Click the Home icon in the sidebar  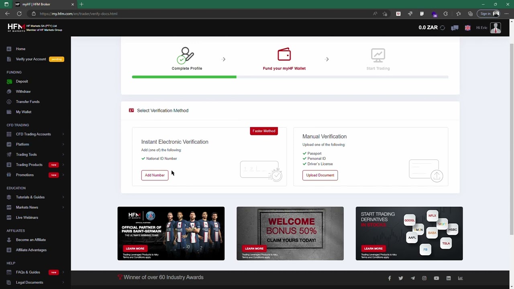click(9, 49)
